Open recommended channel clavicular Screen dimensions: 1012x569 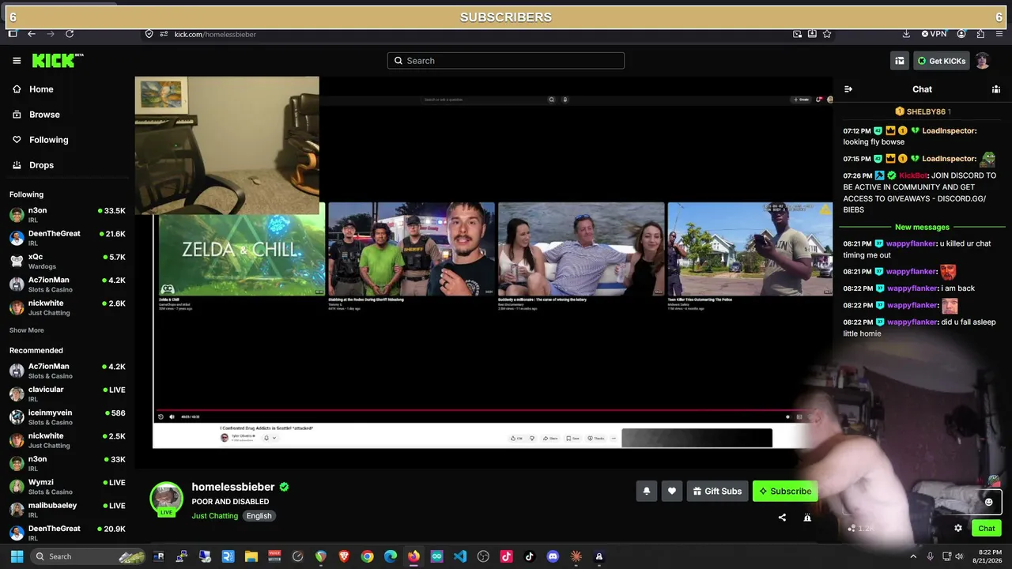coord(67,394)
